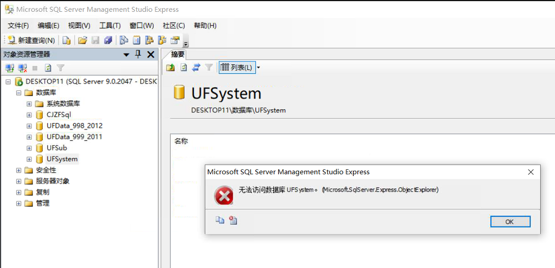Click the Save All icon
Image resolution: width=555 pixels, height=268 pixels.
click(108, 40)
